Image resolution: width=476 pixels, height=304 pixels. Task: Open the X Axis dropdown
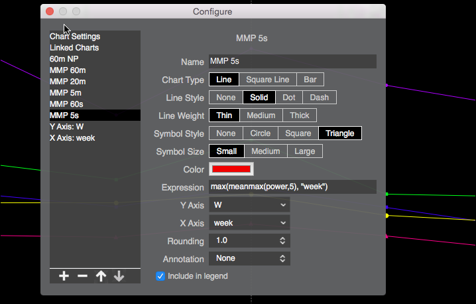pyautogui.click(x=249, y=223)
